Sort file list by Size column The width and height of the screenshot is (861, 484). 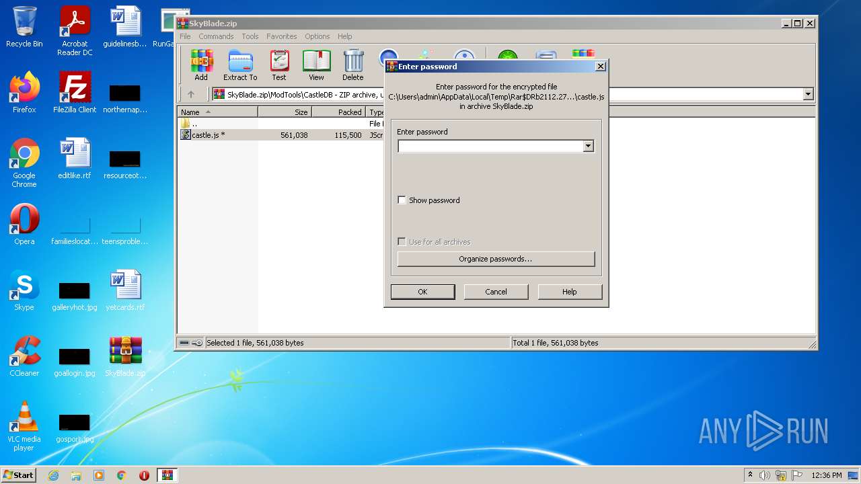(x=285, y=112)
